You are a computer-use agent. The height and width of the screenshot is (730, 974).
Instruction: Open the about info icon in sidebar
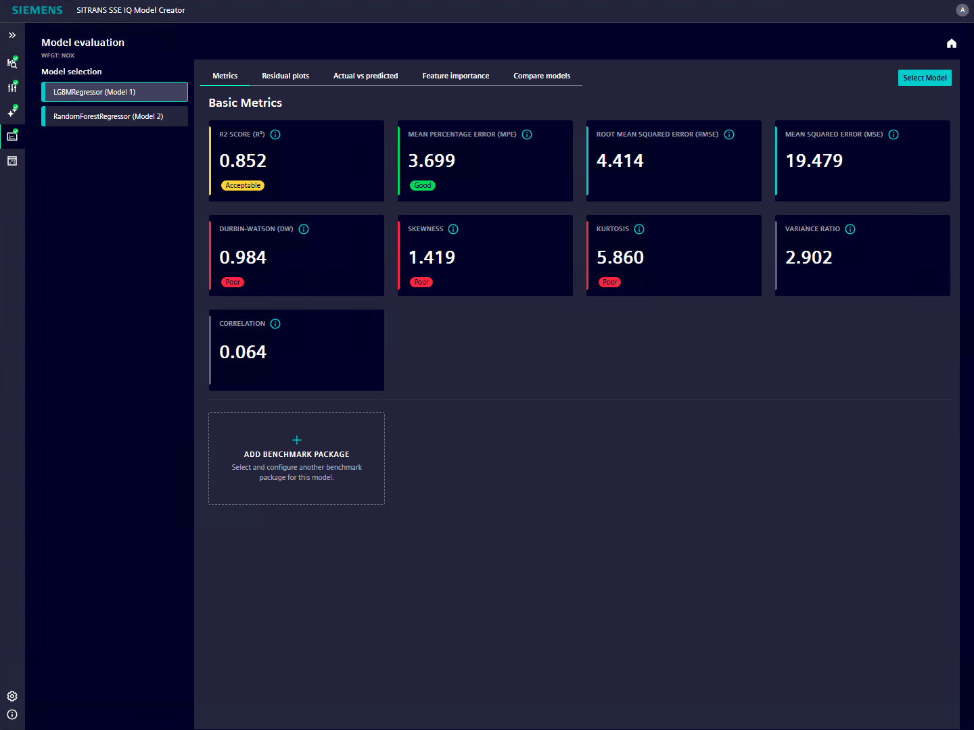(x=12, y=714)
